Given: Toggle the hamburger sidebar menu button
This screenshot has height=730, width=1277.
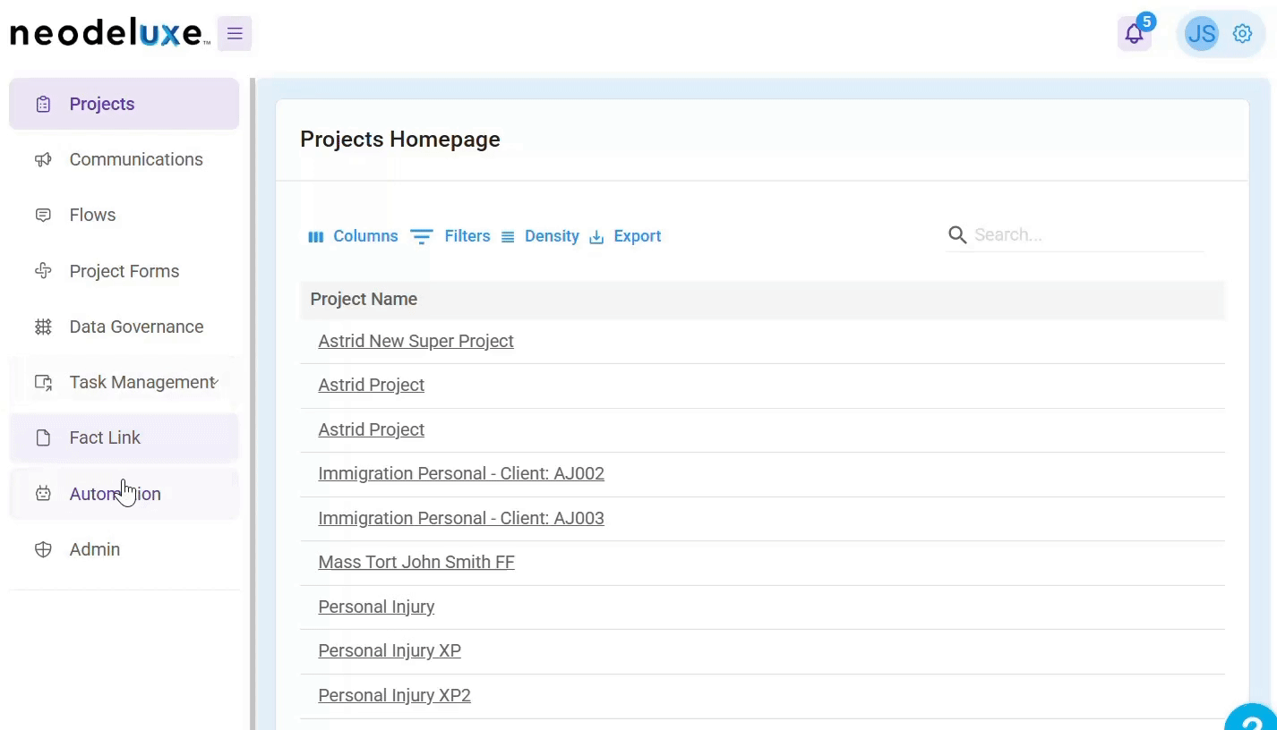Looking at the screenshot, I should tap(235, 34).
